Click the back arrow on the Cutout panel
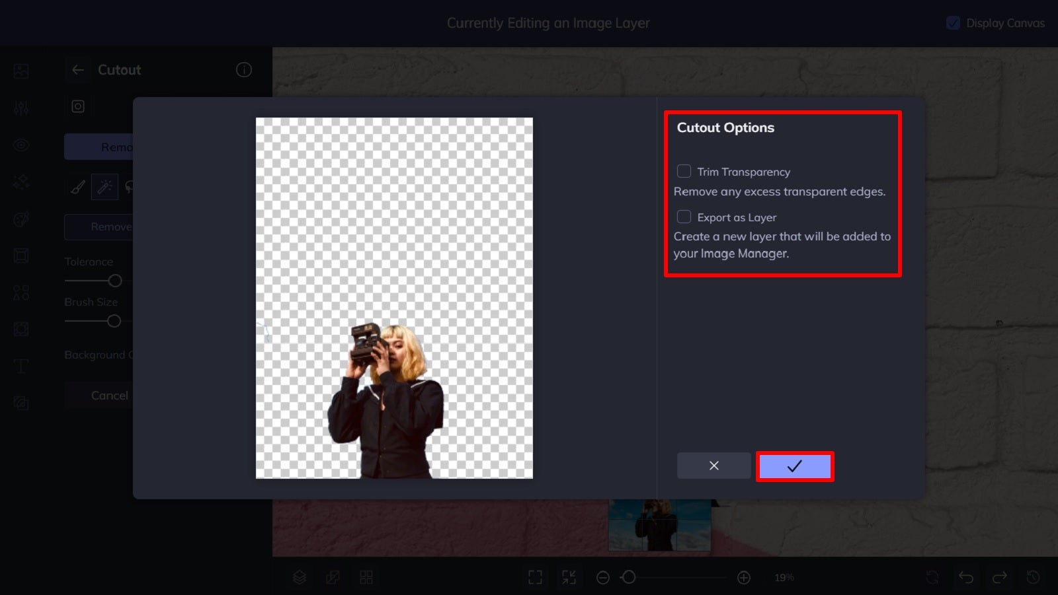 pyautogui.click(x=77, y=69)
